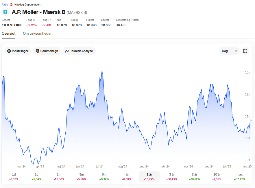Screen dimensions: 255x188
Task: Select the 1u time range
Action: click(x=36, y=177)
